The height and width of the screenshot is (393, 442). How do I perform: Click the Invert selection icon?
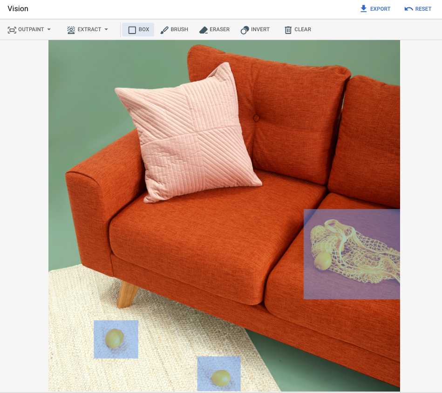[x=244, y=29]
